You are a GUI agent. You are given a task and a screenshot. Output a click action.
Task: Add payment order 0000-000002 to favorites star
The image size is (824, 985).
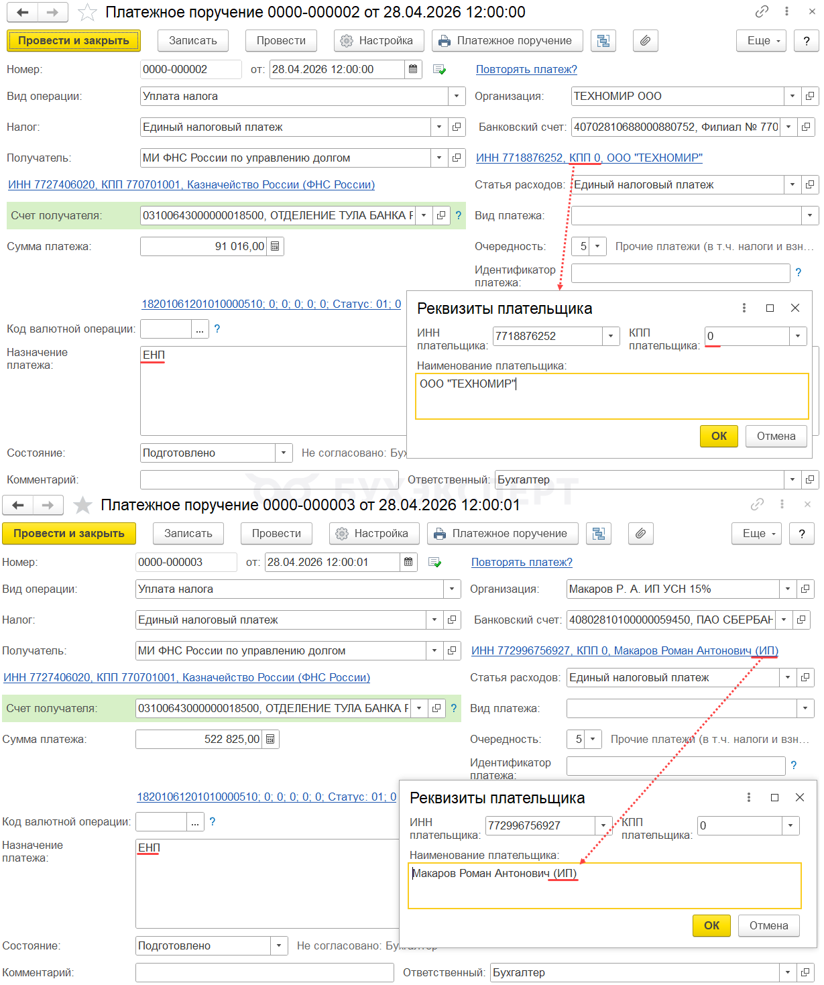[87, 12]
